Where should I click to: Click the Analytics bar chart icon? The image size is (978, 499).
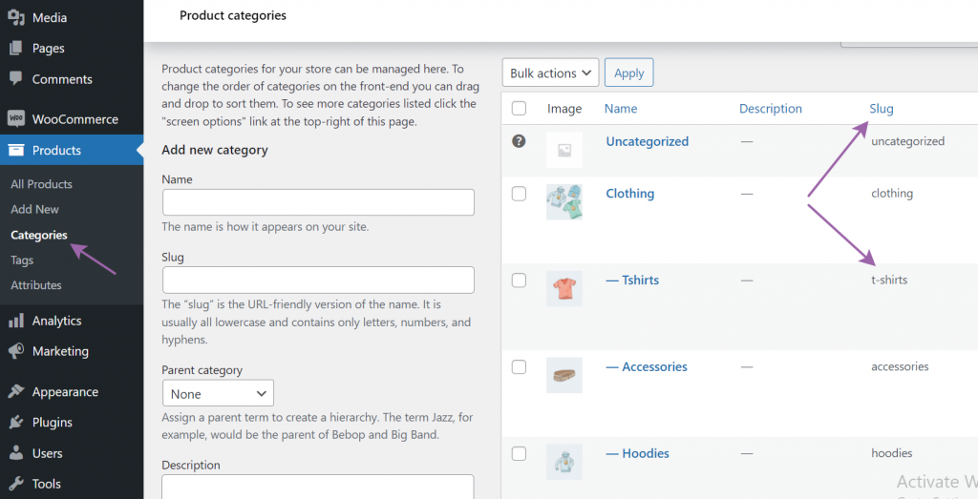16,321
